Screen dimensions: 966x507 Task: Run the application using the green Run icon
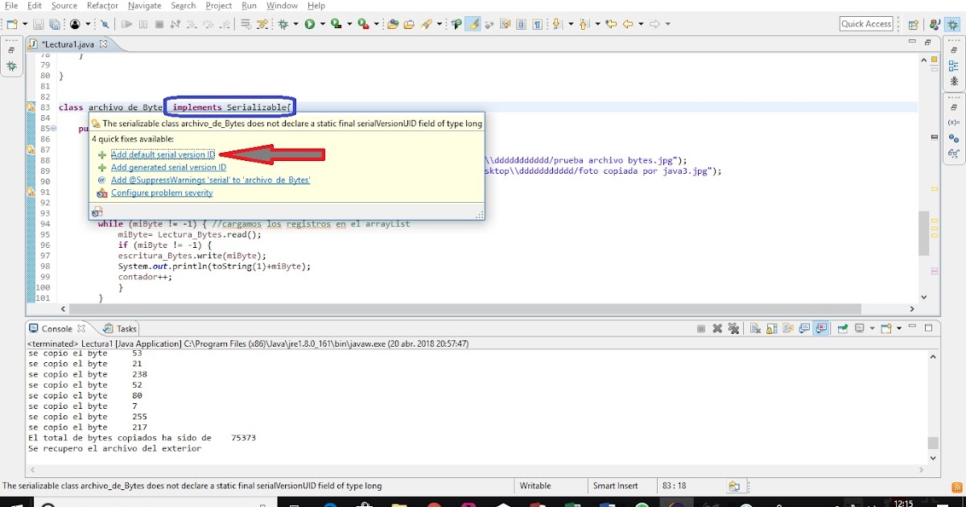309,24
